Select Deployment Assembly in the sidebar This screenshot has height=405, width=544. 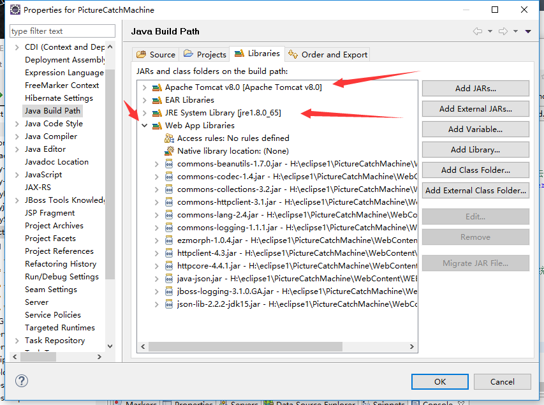pyautogui.click(x=65, y=60)
